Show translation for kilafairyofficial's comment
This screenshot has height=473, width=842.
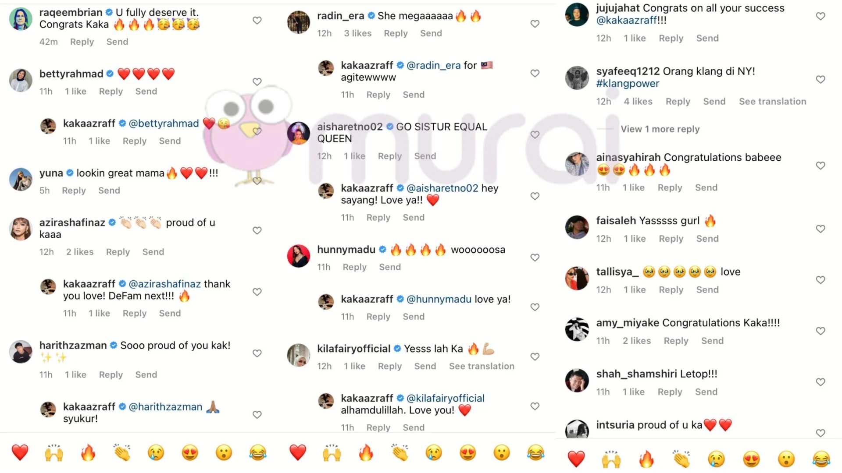point(482,366)
